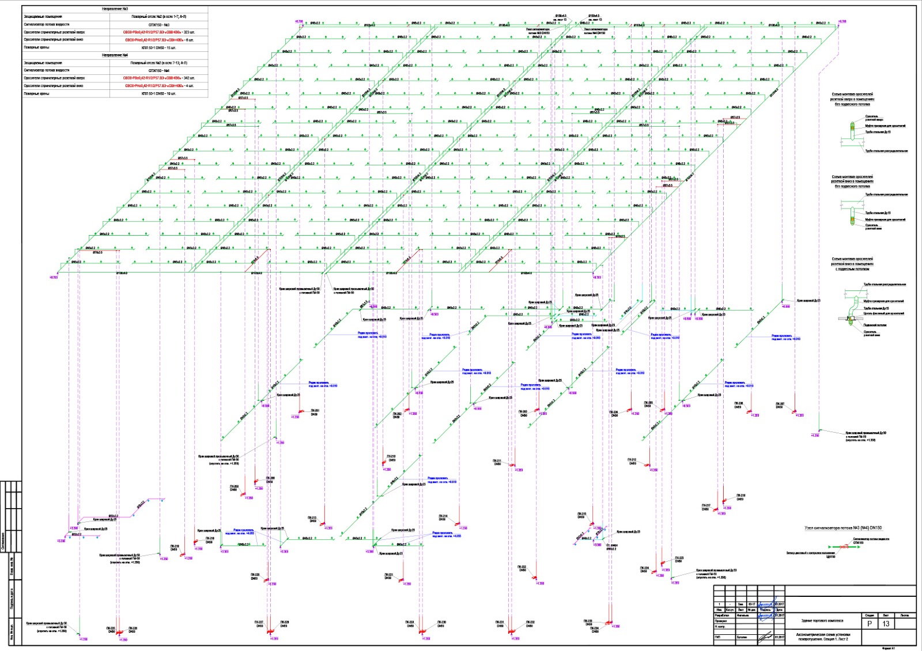
Task: Click the 'КПЛ 50-1 DN50 - 19 шт.' cell
Action: coord(158,93)
